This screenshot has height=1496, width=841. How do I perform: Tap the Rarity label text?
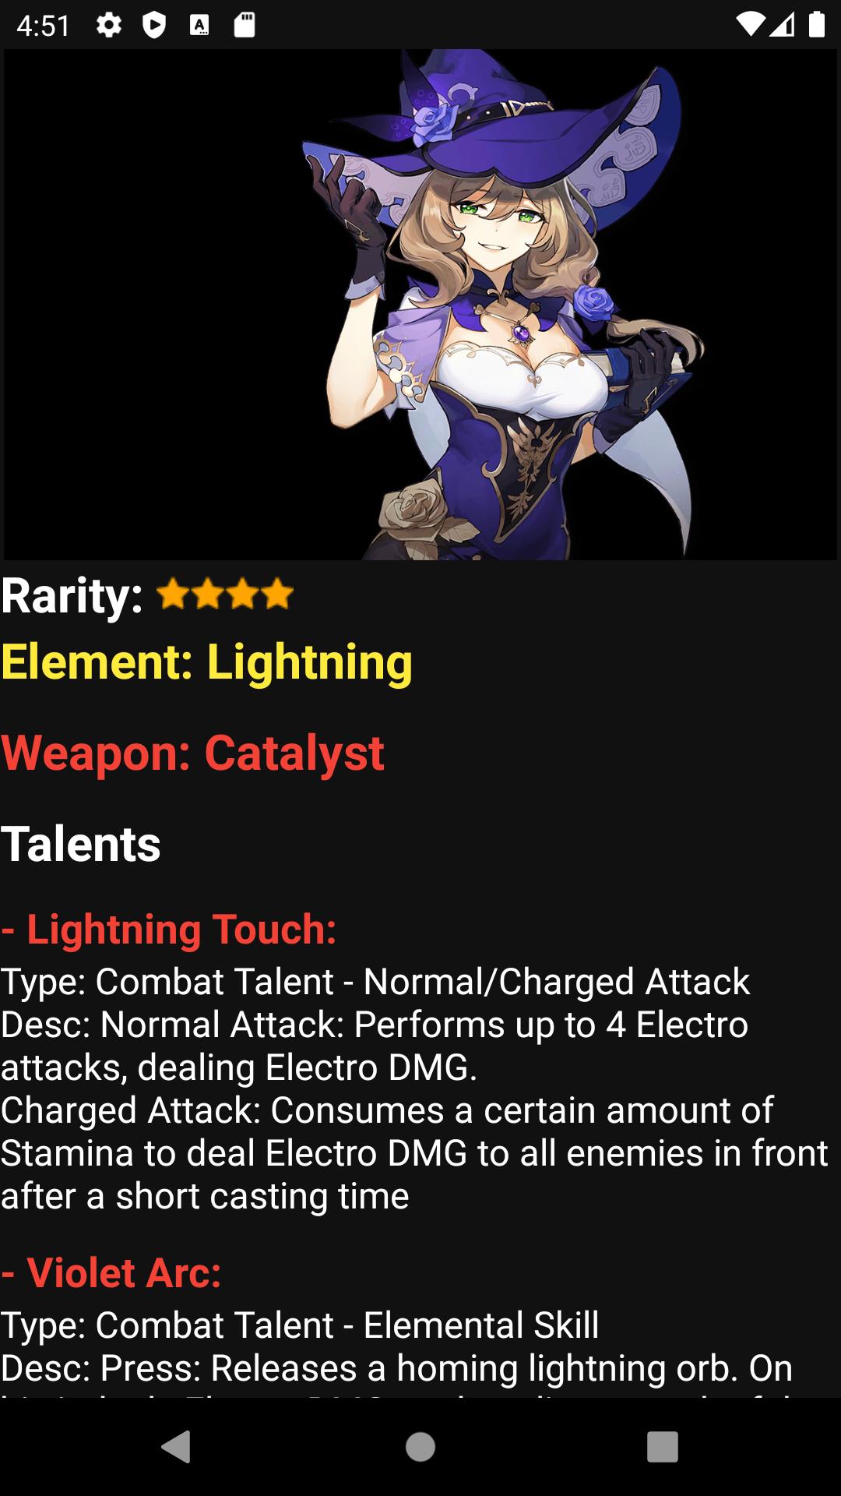72,596
